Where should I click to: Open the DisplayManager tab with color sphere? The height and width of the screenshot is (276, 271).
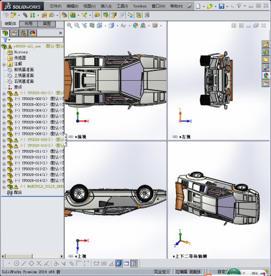32,33
